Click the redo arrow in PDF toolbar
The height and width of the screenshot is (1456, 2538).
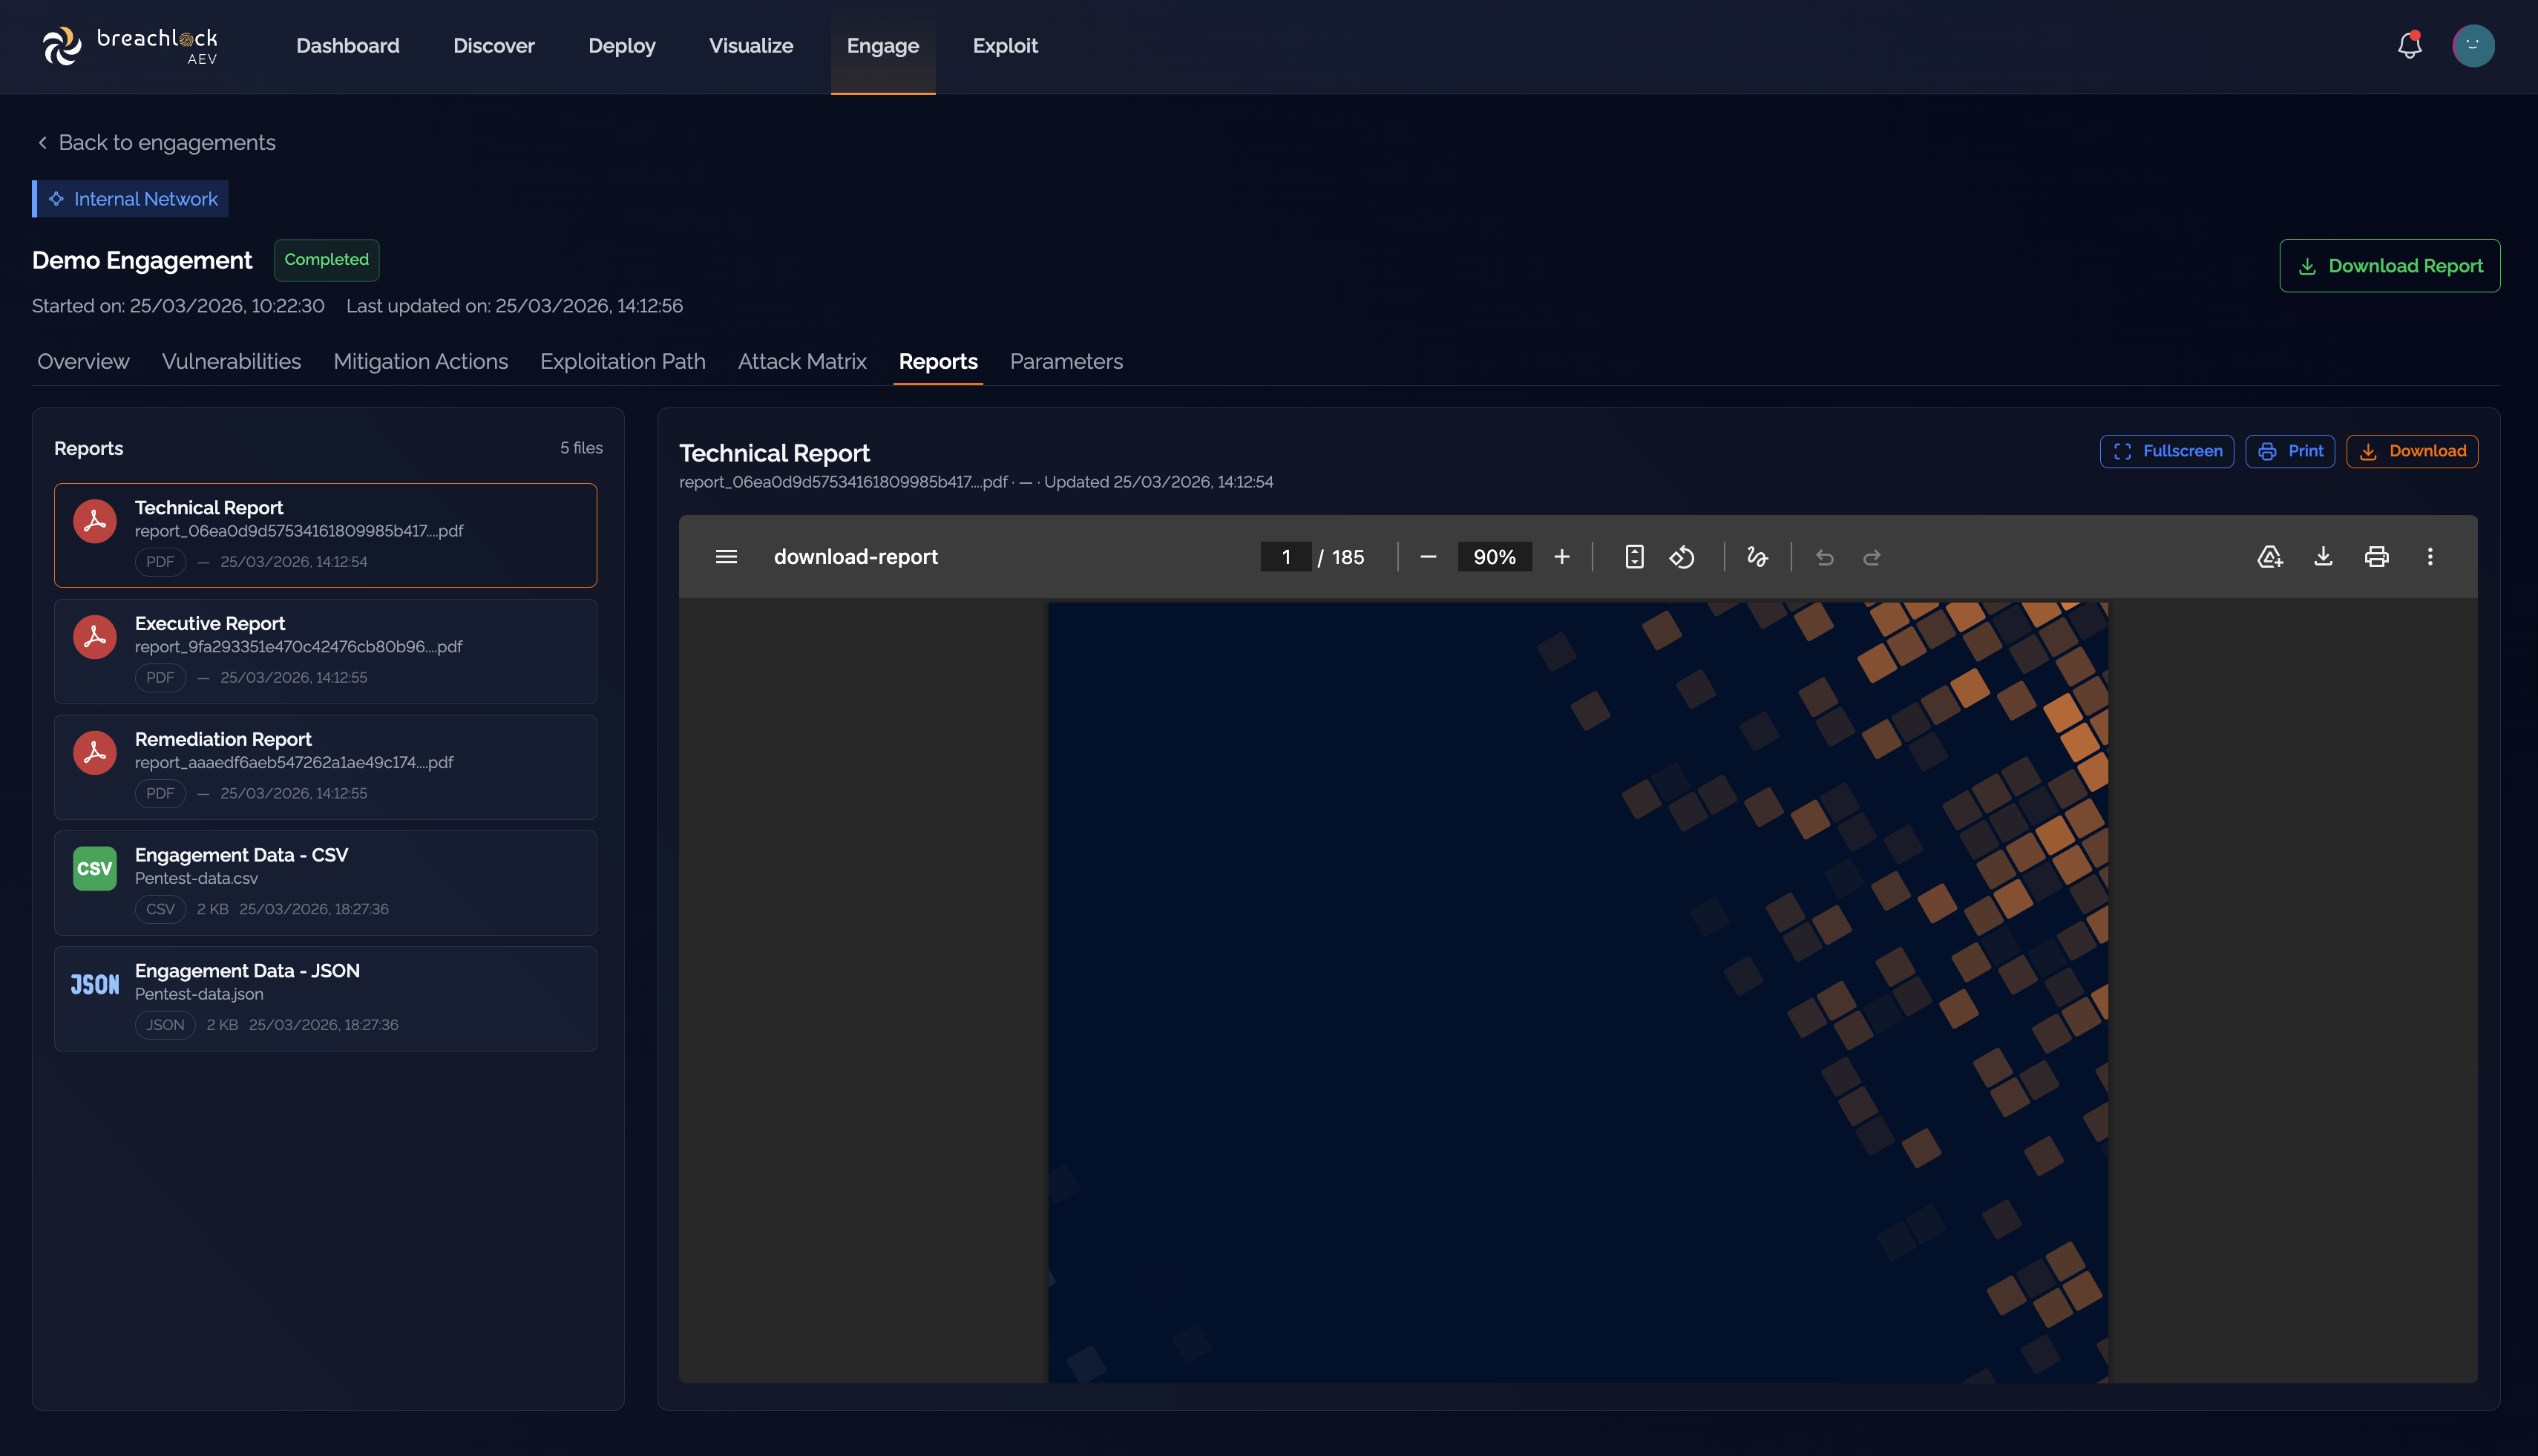click(x=1872, y=557)
